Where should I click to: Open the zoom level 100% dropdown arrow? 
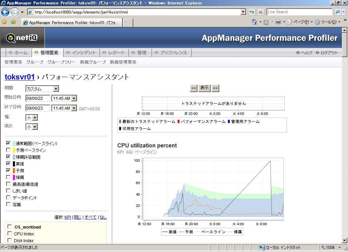[340, 247]
